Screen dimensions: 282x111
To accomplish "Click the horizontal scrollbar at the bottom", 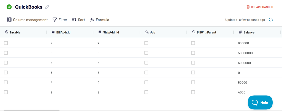I will point(31,110).
